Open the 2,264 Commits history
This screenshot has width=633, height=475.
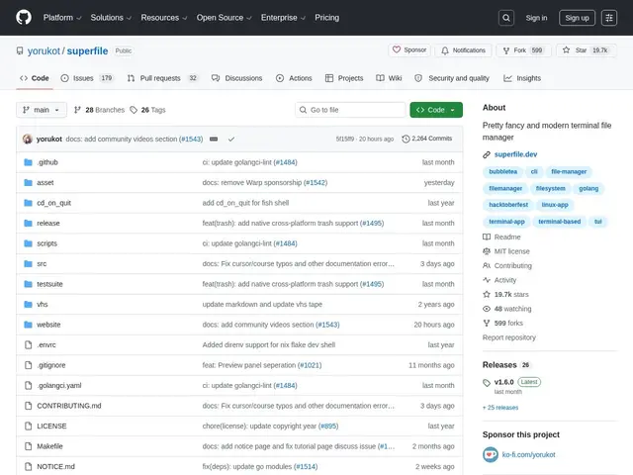[x=427, y=139]
